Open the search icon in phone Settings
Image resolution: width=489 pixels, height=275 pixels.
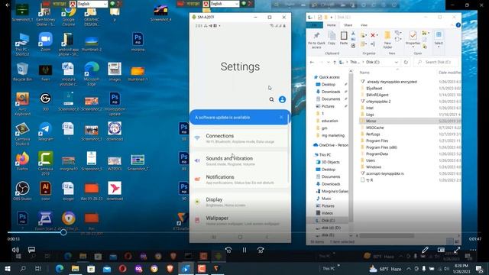click(x=272, y=99)
